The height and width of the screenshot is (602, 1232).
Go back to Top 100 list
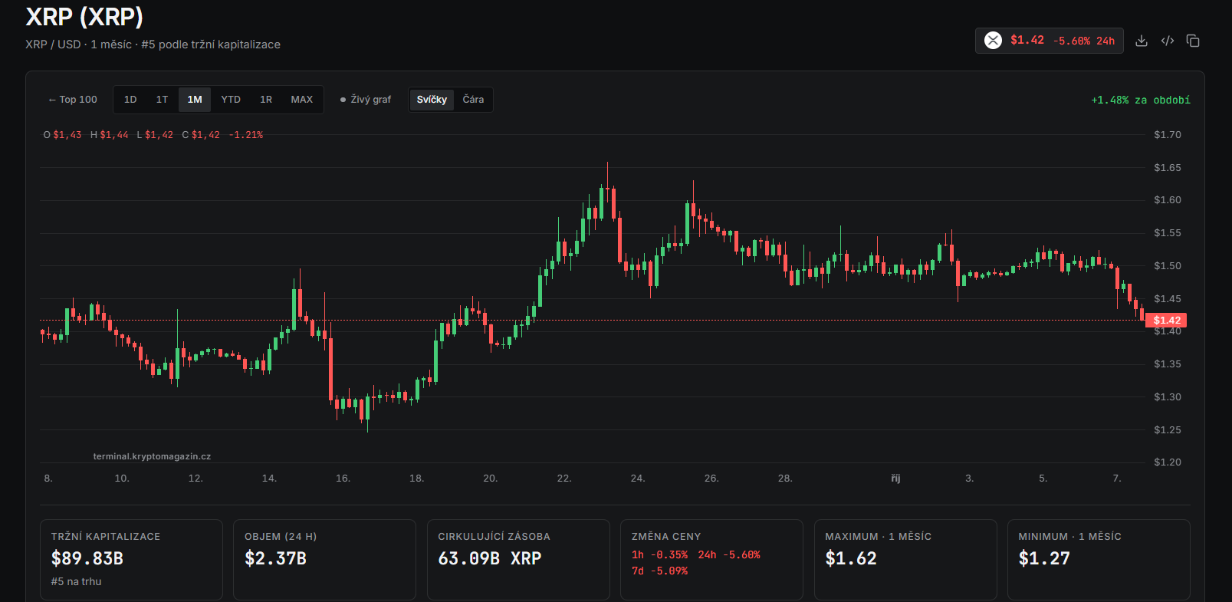click(x=73, y=100)
